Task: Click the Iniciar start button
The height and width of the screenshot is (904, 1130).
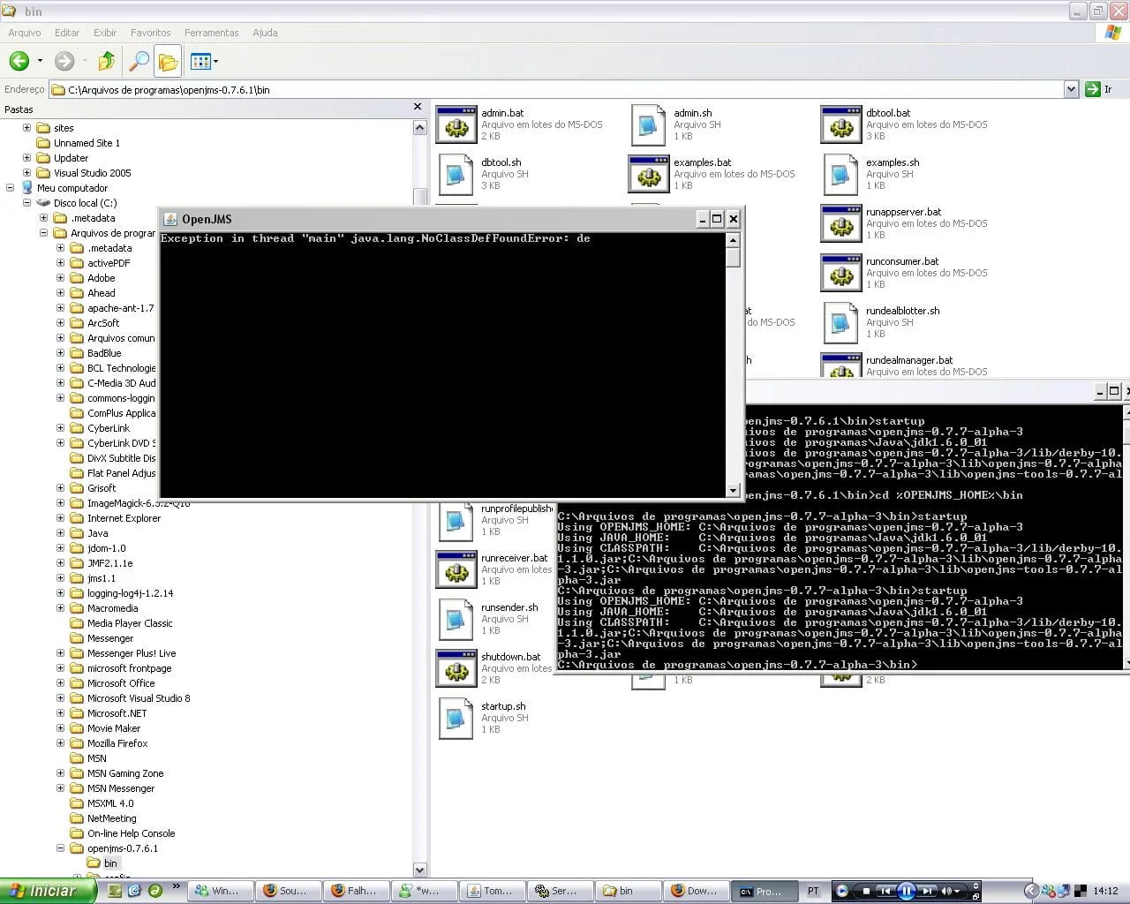Action: [48, 891]
